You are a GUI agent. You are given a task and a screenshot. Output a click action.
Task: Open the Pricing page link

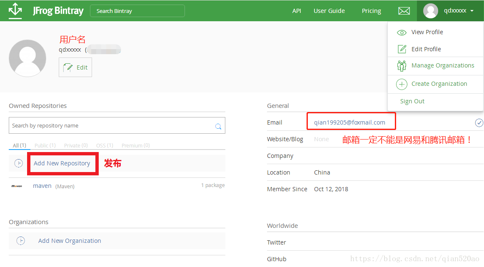click(x=372, y=11)
